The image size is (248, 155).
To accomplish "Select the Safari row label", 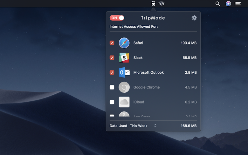I will (x=138, y=43).
